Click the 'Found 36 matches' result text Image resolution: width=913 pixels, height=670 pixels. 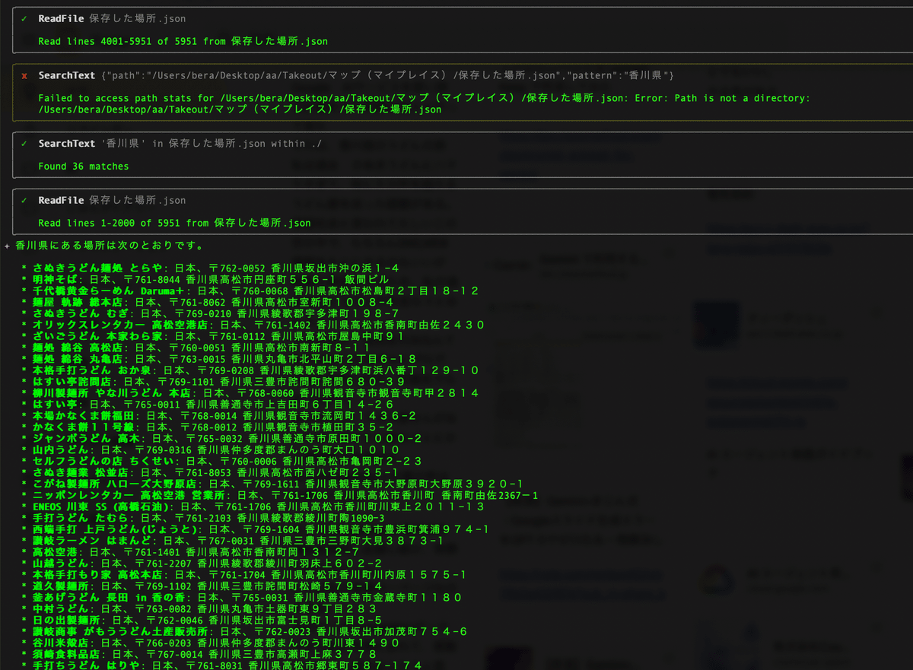point(84,166)
